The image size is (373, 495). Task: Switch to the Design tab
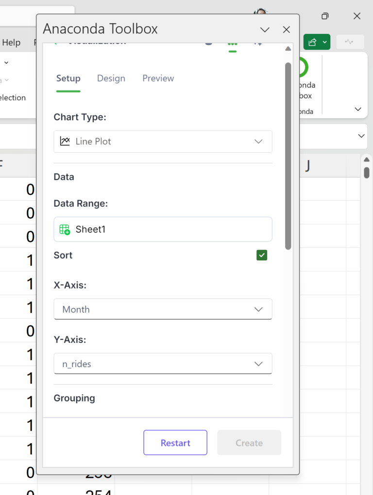(111, 79)
